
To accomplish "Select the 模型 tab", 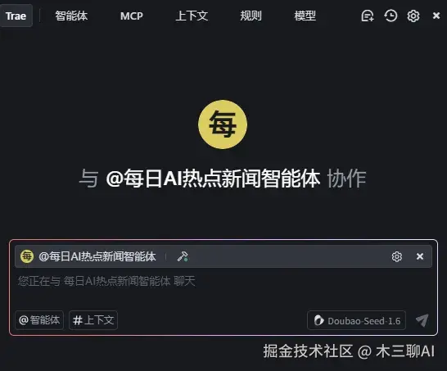I will (x=305, y=16).
